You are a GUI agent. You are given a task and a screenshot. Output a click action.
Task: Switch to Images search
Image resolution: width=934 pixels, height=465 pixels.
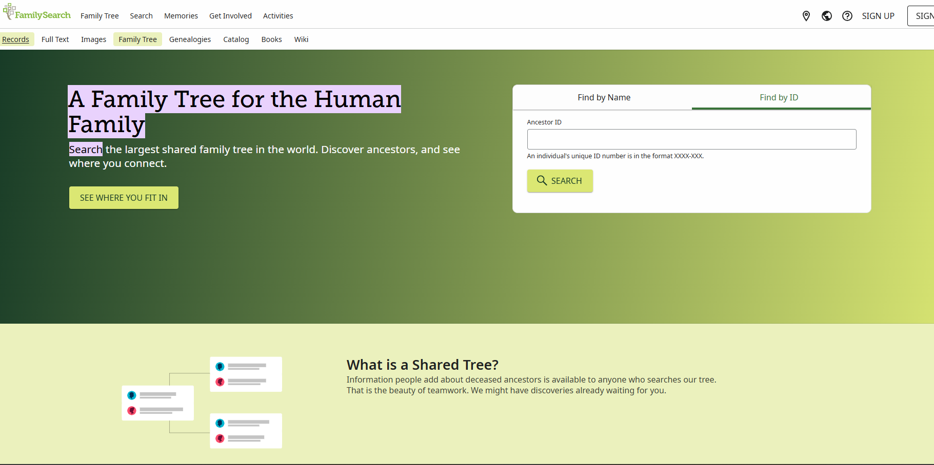point(94,39)
